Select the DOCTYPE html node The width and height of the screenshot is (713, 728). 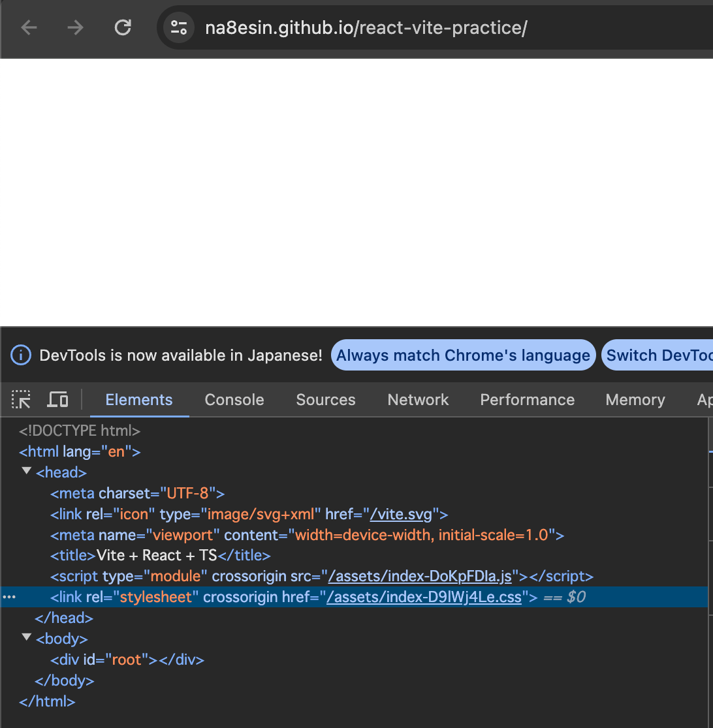click(x=80, y=431)
